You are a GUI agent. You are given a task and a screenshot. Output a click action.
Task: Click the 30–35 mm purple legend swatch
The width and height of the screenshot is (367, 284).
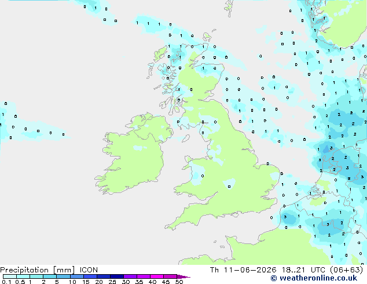130,276
